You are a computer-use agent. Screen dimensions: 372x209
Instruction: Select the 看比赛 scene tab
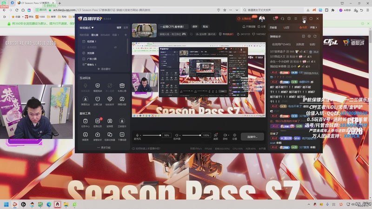point(95,35)
